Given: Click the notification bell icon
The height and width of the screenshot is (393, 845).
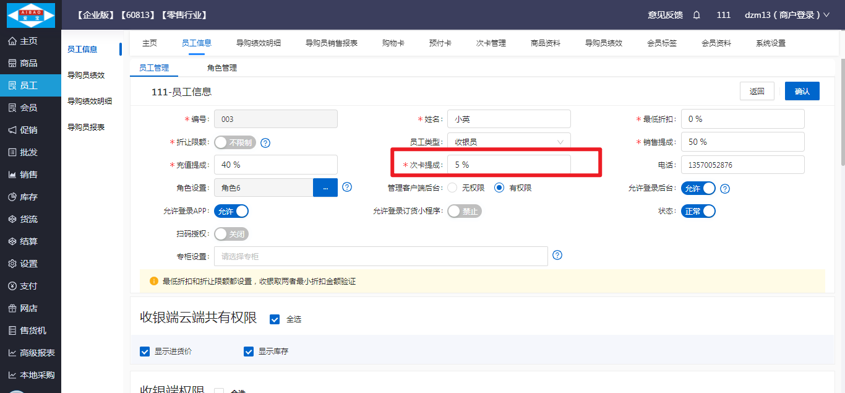Looking at the screenshot, I should 697,15.
